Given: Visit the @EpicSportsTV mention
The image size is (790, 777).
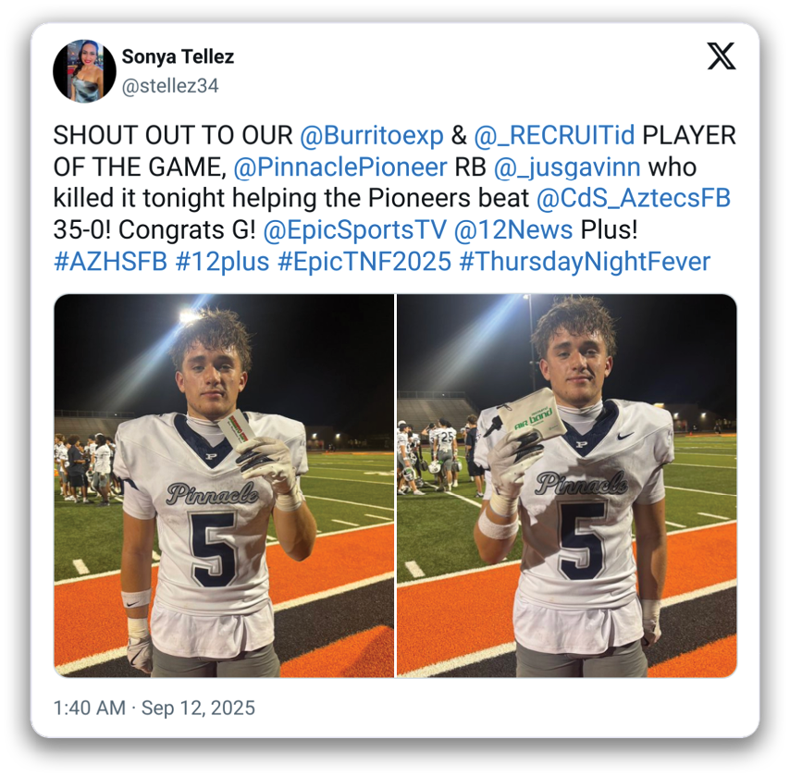Looking at the screenshot, I should 354,230.
